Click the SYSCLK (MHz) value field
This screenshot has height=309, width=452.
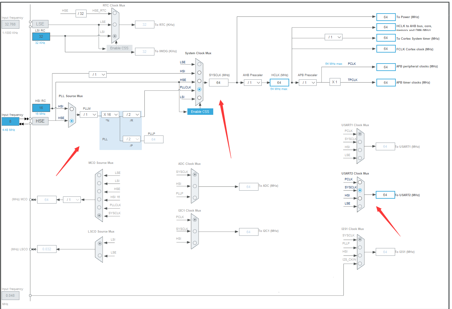pos(218,83)
